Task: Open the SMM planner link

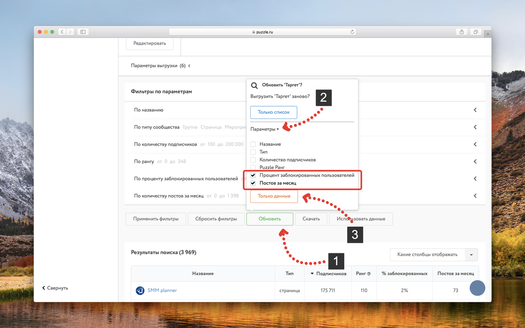Action: [x=162, y=290]
